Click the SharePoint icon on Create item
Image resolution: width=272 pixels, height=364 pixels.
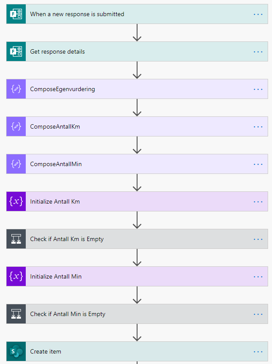(x=16, y=351)
